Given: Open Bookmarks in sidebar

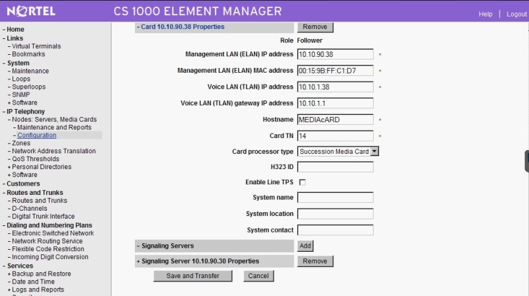Looking at the screenshot, I should tap(28, 54).
